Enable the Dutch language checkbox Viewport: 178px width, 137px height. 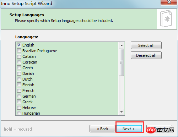coord(19,79)
